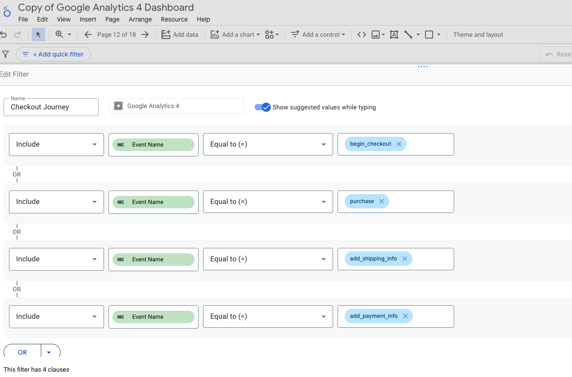Click the selection mode arrow tool
Viewport: 572px width, 377px height.
(39, 35)
